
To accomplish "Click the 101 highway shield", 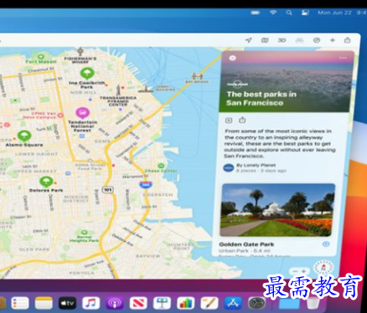I will (107, 190).
